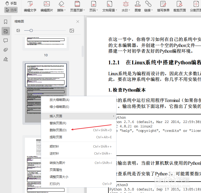Choose 转换为图片 from context menu
Viewport: 201px width, 193px height.
(x=79, y=163)
